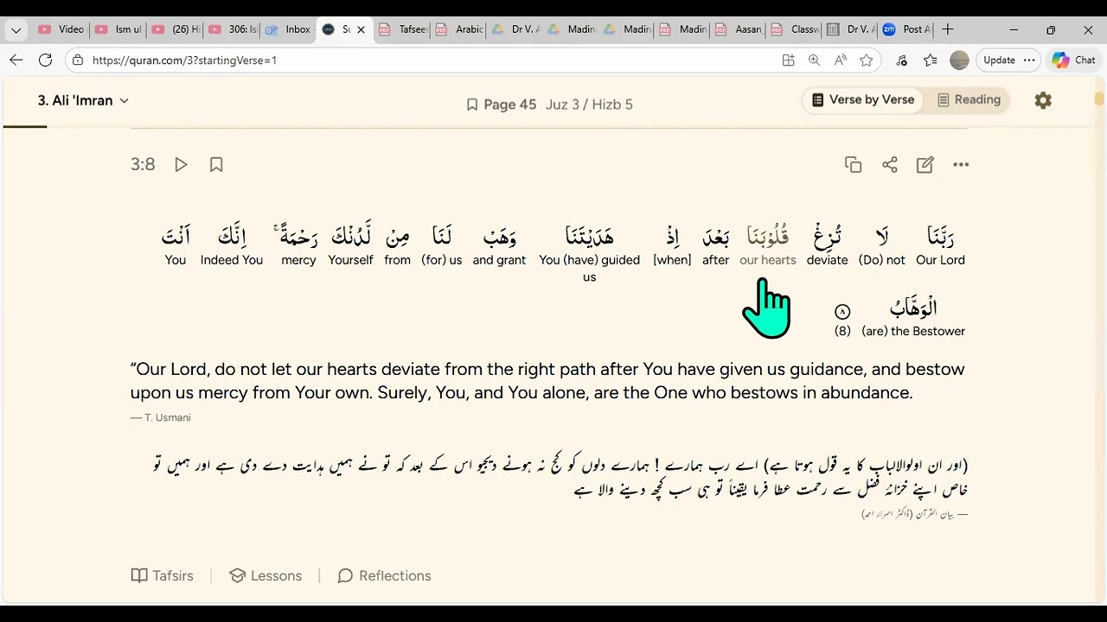
Task: Select the word 'Indeed You'
Action: 232,244
